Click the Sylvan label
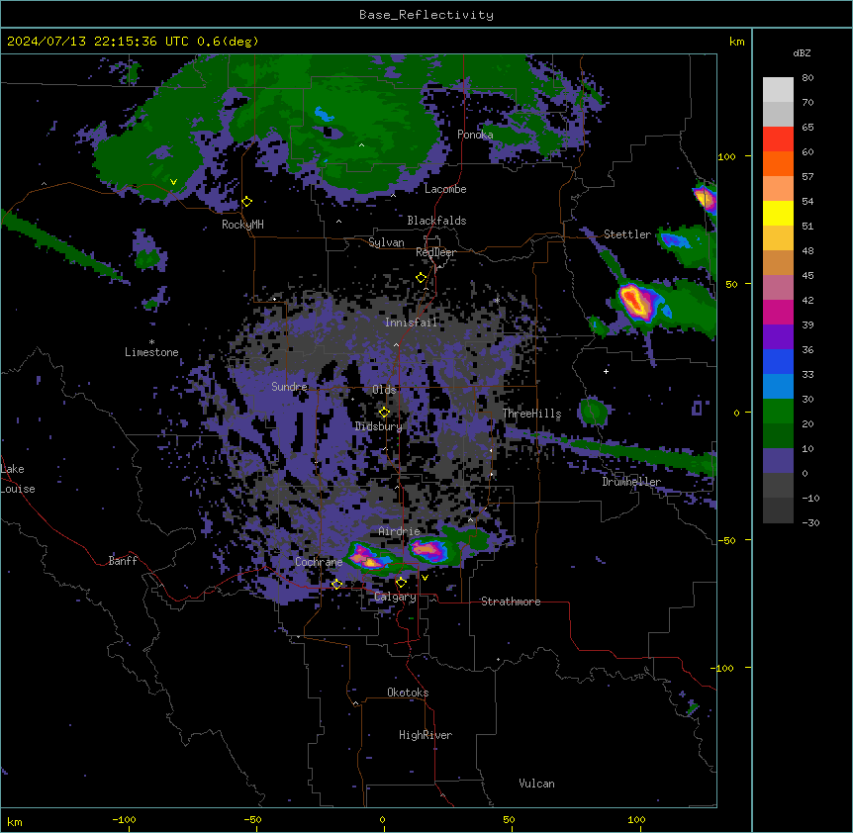The width and height of the screenshot is (853, 833). coord(386,242)
